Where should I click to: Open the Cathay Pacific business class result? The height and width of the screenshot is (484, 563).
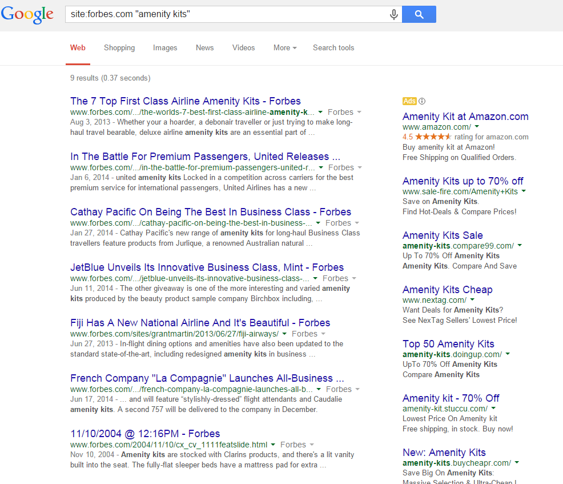[x=211, y=212]
